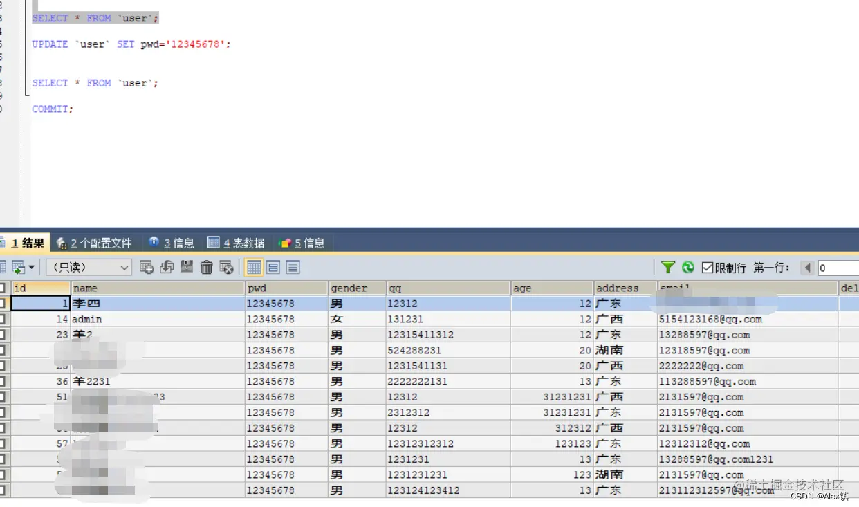Image resolution: width=859 pixels, height=507 pixels.
Task: Click the age cell 312312
Action: pos(552,428)
